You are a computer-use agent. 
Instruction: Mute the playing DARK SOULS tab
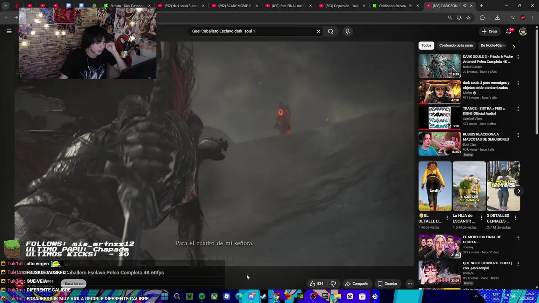pos(464,6)
